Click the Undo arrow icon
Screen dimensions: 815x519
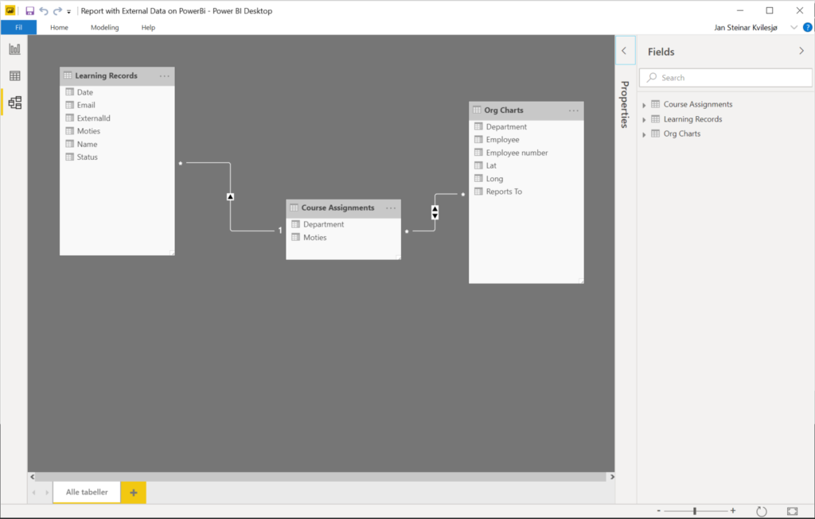pyautogui.click(x=44, y=11)
